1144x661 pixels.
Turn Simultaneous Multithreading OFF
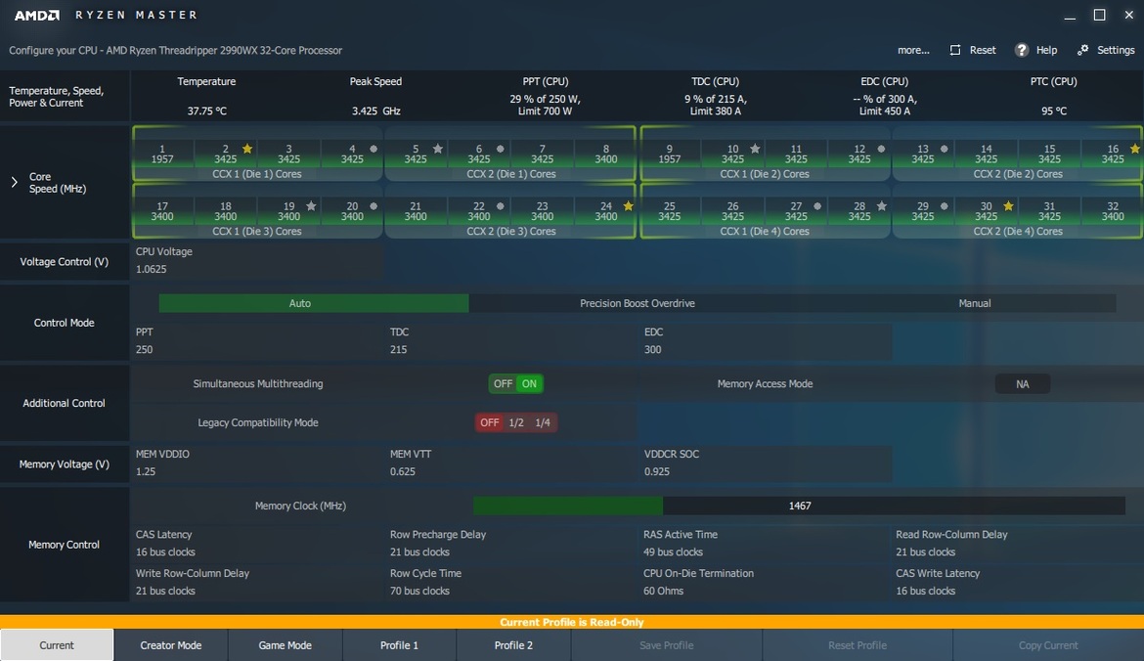pos(503,383)
